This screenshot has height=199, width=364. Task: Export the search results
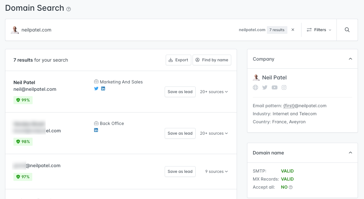[178, 60]
